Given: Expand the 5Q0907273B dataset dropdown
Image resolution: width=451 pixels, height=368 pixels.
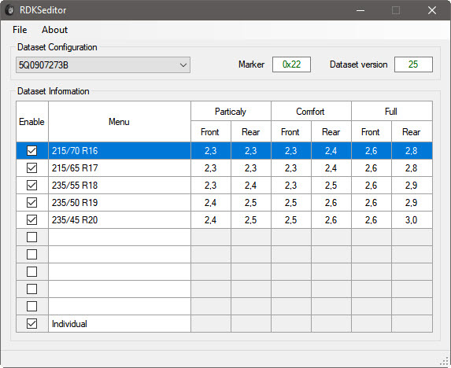Looking at the screenshot, I should 103,65.
